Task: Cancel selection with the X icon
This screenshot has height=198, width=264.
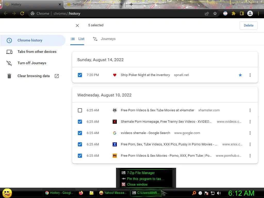Action: click(x=77, y=26)
